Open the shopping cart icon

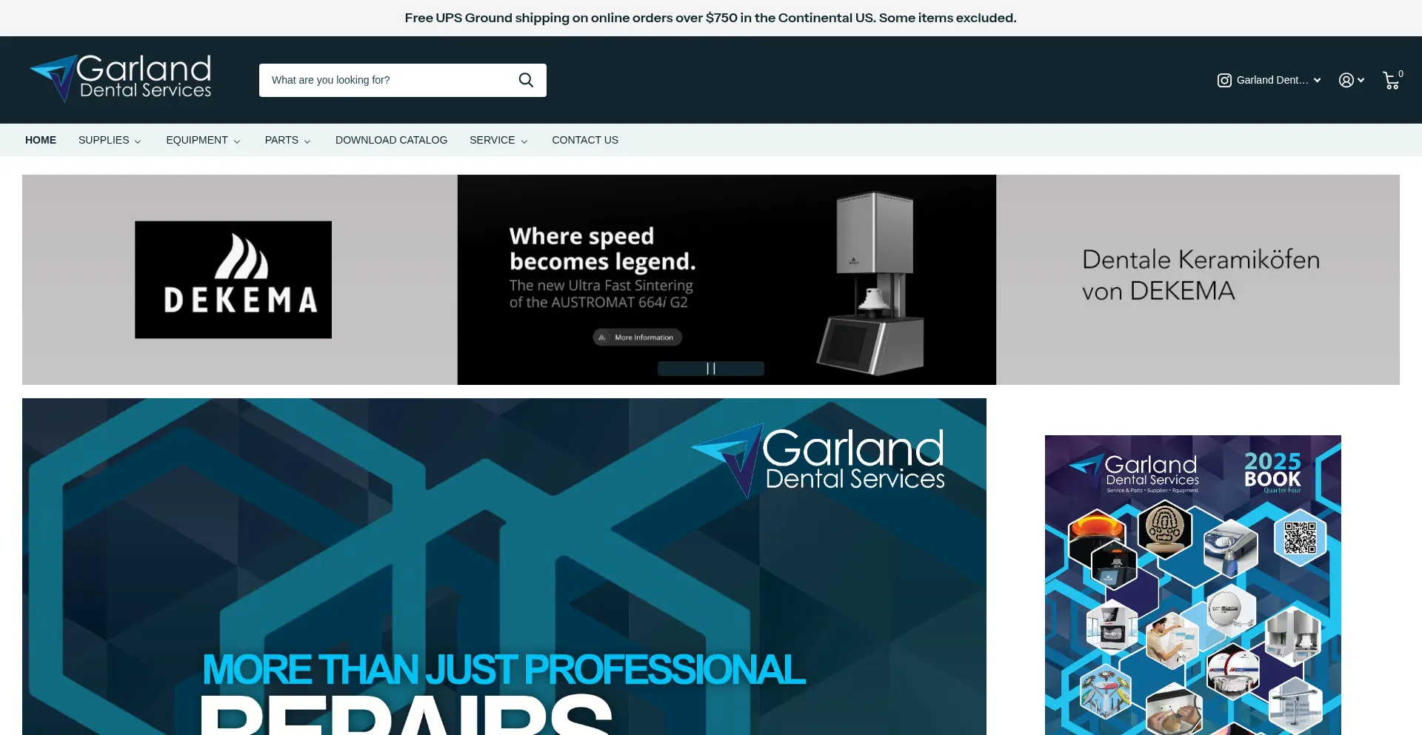[1389, 81]
